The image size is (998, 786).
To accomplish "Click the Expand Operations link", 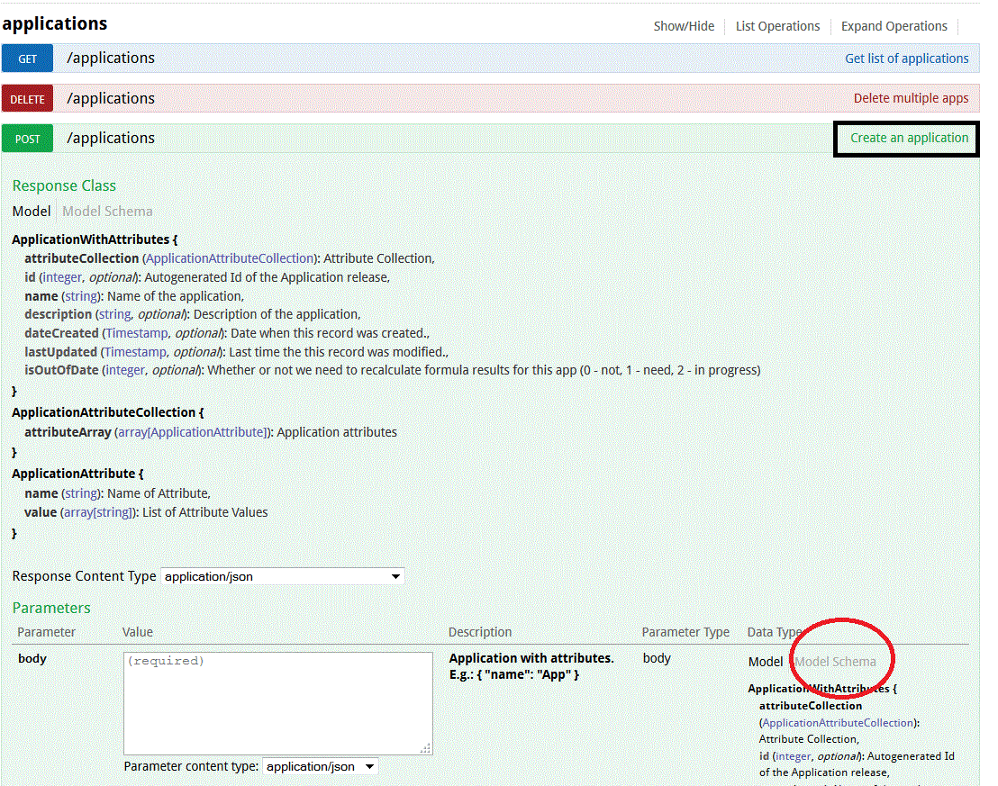I will pyautogui.click(x=894, y=26).
